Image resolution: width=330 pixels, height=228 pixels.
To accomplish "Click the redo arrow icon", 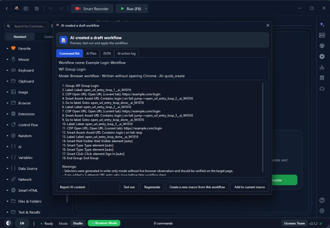I will [61, 9].
